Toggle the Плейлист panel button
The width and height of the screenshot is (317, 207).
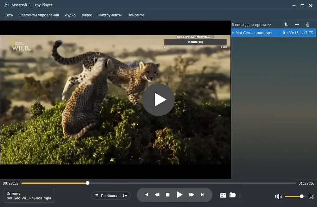click(106, 196)
